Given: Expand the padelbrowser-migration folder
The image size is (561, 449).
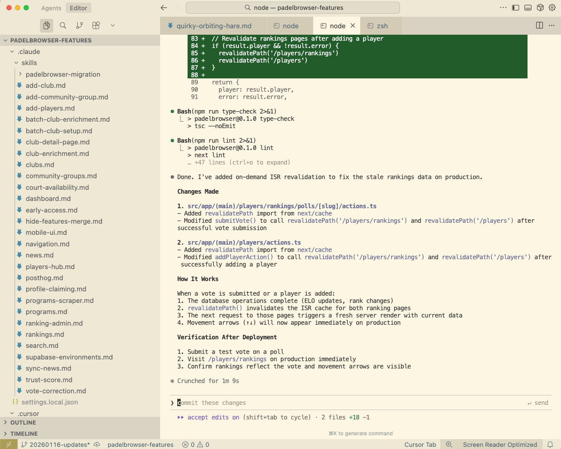Looking at the screenshot, I should click(63, 75).
